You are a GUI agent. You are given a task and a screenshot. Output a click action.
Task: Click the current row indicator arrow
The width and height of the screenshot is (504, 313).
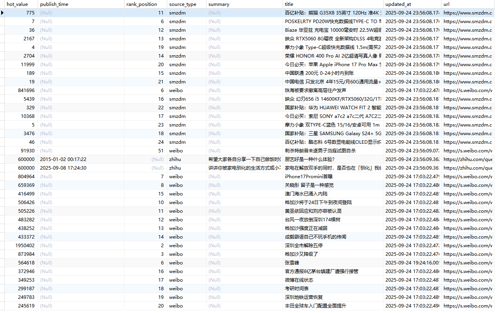click(2, 13)
